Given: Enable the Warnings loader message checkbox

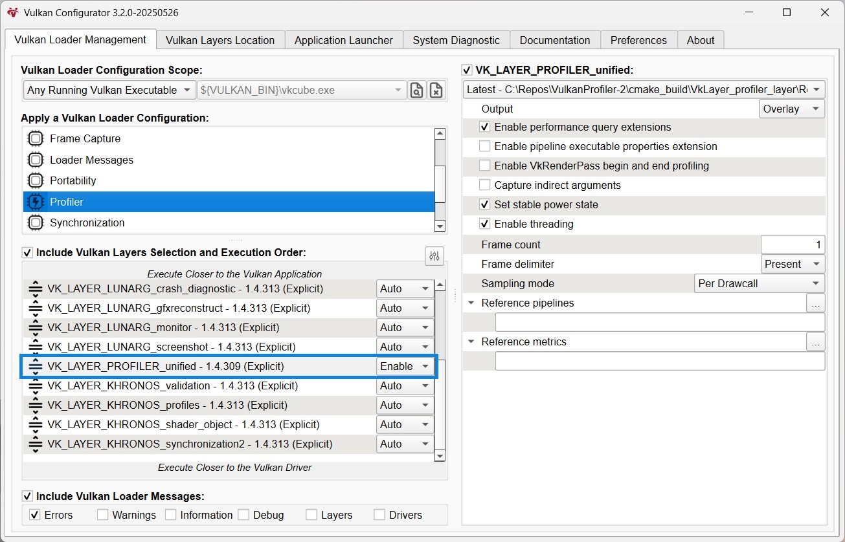Looking at the screenshot, I should (102, 515).
